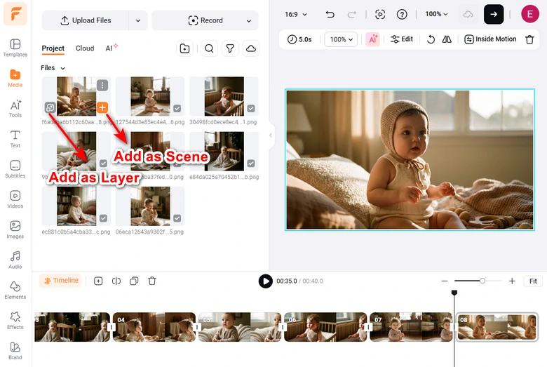Click the orange Add as Scene plus button
The image size is (547, 367).
(102, 107)
